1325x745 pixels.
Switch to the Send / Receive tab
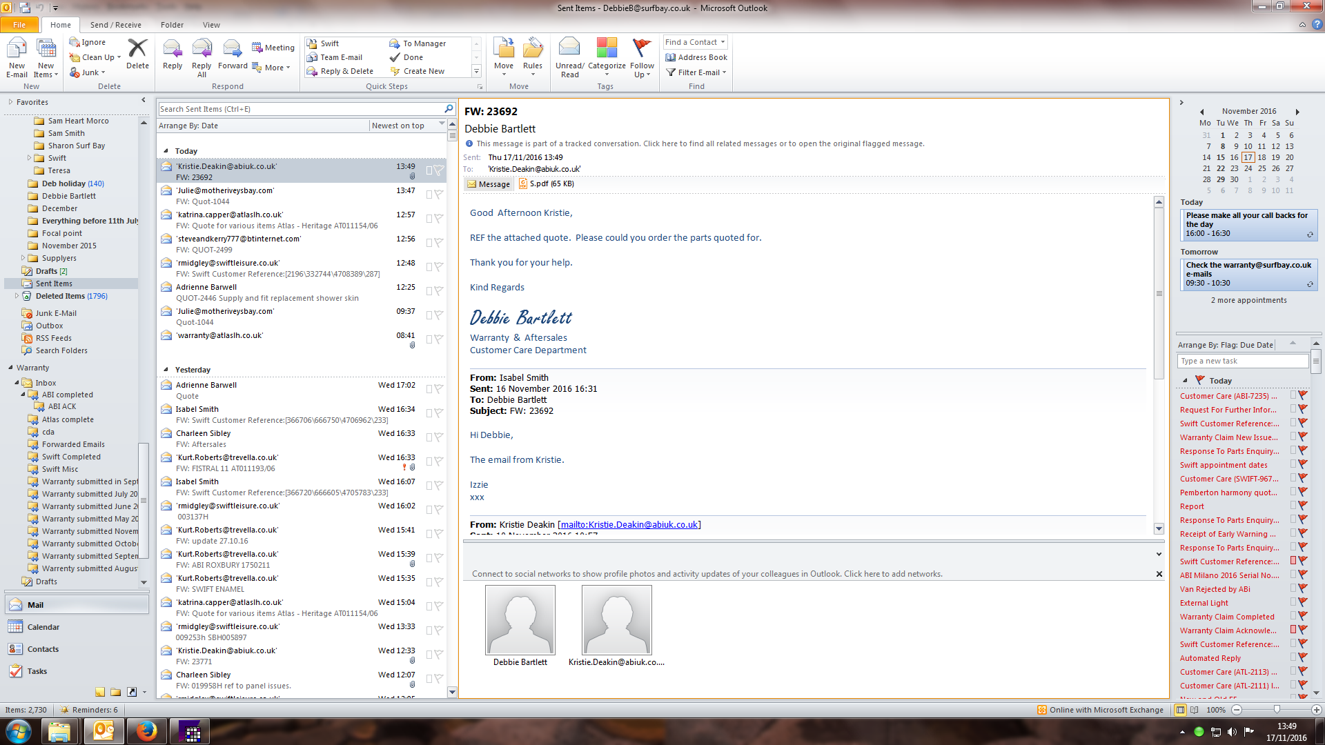[x=115, y=25]
